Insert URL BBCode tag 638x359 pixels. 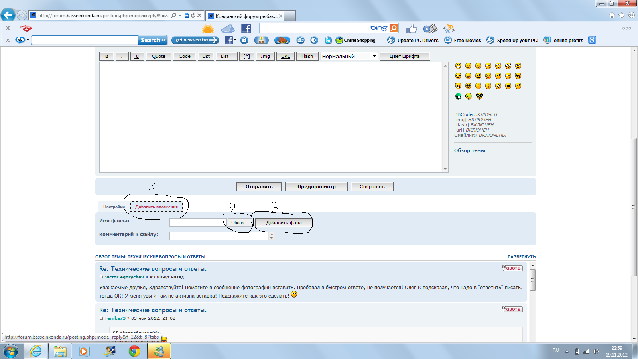pos(286,56)
